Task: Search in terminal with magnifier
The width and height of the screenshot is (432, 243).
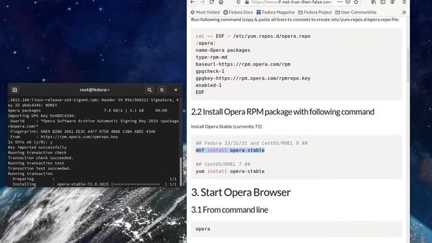Action: pos(149,90)
